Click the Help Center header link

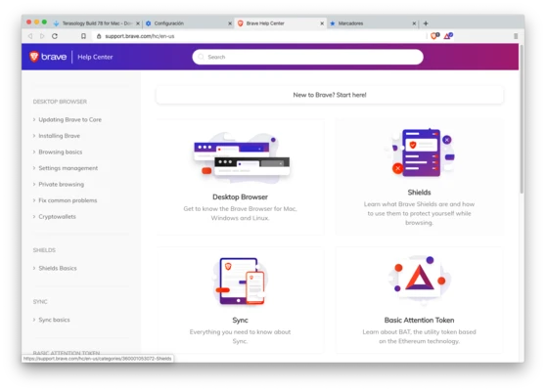tap(95, 57)
